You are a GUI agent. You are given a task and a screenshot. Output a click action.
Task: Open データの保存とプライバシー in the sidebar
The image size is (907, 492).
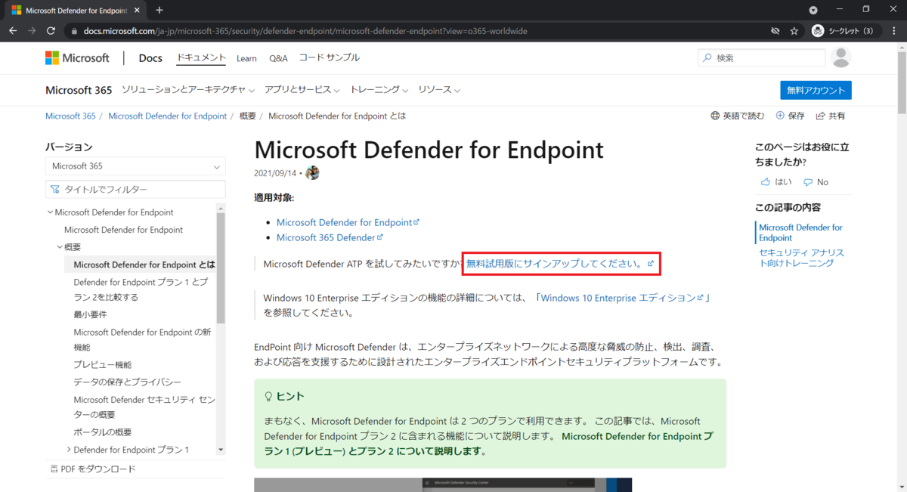pyautogui.click(x=127, y=382)
